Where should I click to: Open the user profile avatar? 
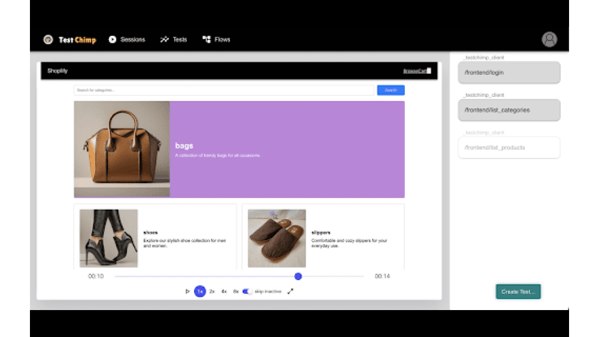point(549,40)
